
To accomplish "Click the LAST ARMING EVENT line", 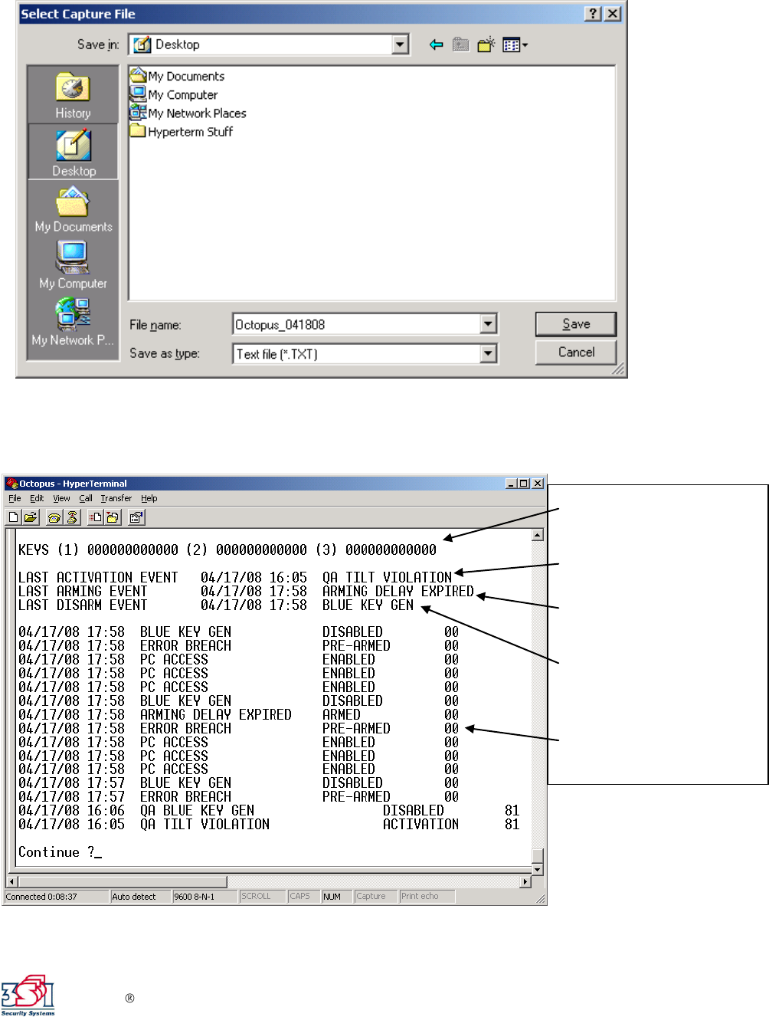I will (x=247, y=591).
